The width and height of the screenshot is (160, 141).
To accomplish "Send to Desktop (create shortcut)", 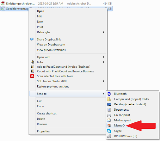I will point(130,104).
